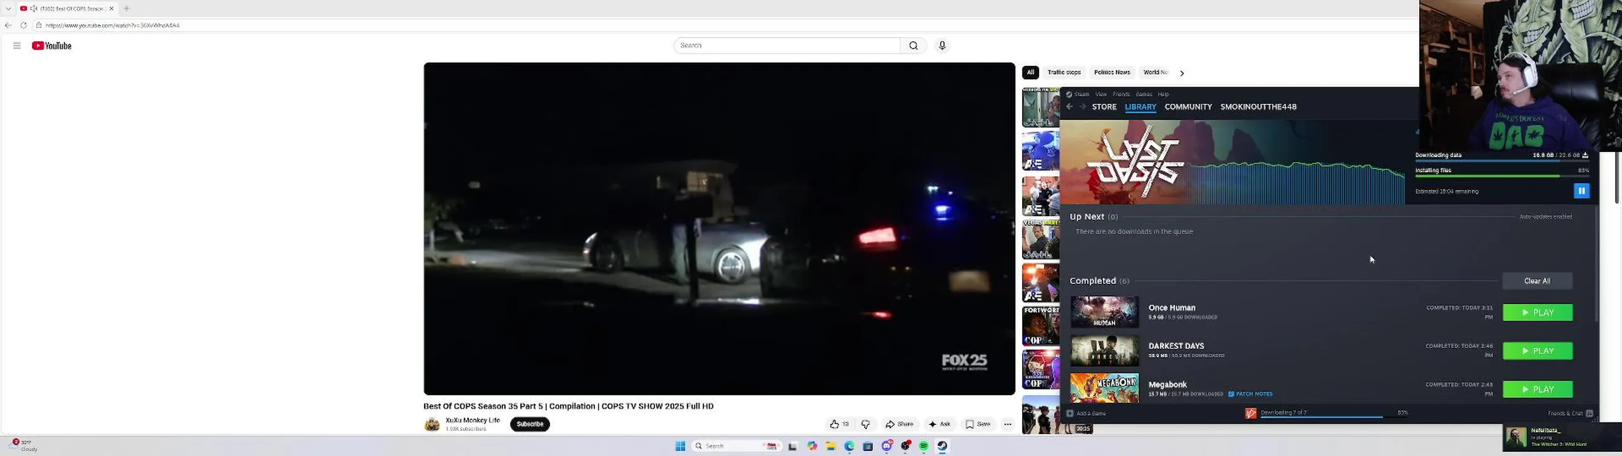Open Task View on the taskbar
Screen dimensions: 1622x456
click(793, 446)
